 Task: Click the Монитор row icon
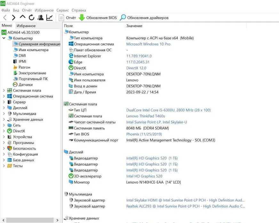click(x=71, y=182)
